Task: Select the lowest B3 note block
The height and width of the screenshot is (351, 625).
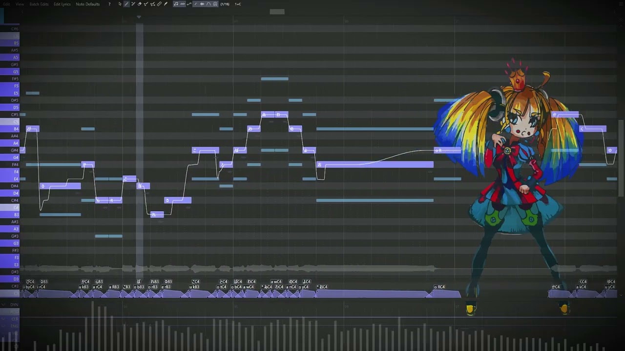Action: point(157,214)
